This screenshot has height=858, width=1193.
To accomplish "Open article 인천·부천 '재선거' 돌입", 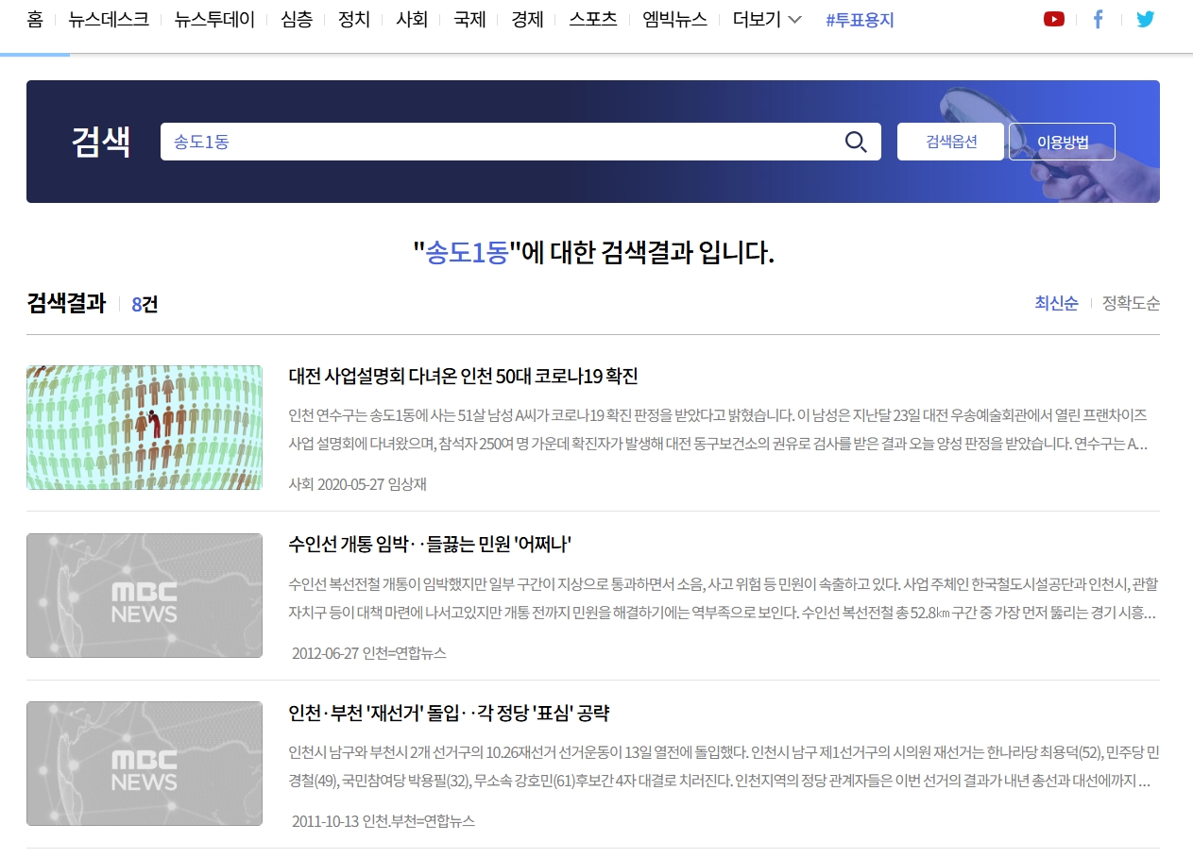I will point(449,713).
